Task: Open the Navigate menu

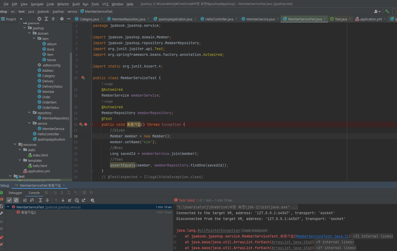Action: point(37,4)
